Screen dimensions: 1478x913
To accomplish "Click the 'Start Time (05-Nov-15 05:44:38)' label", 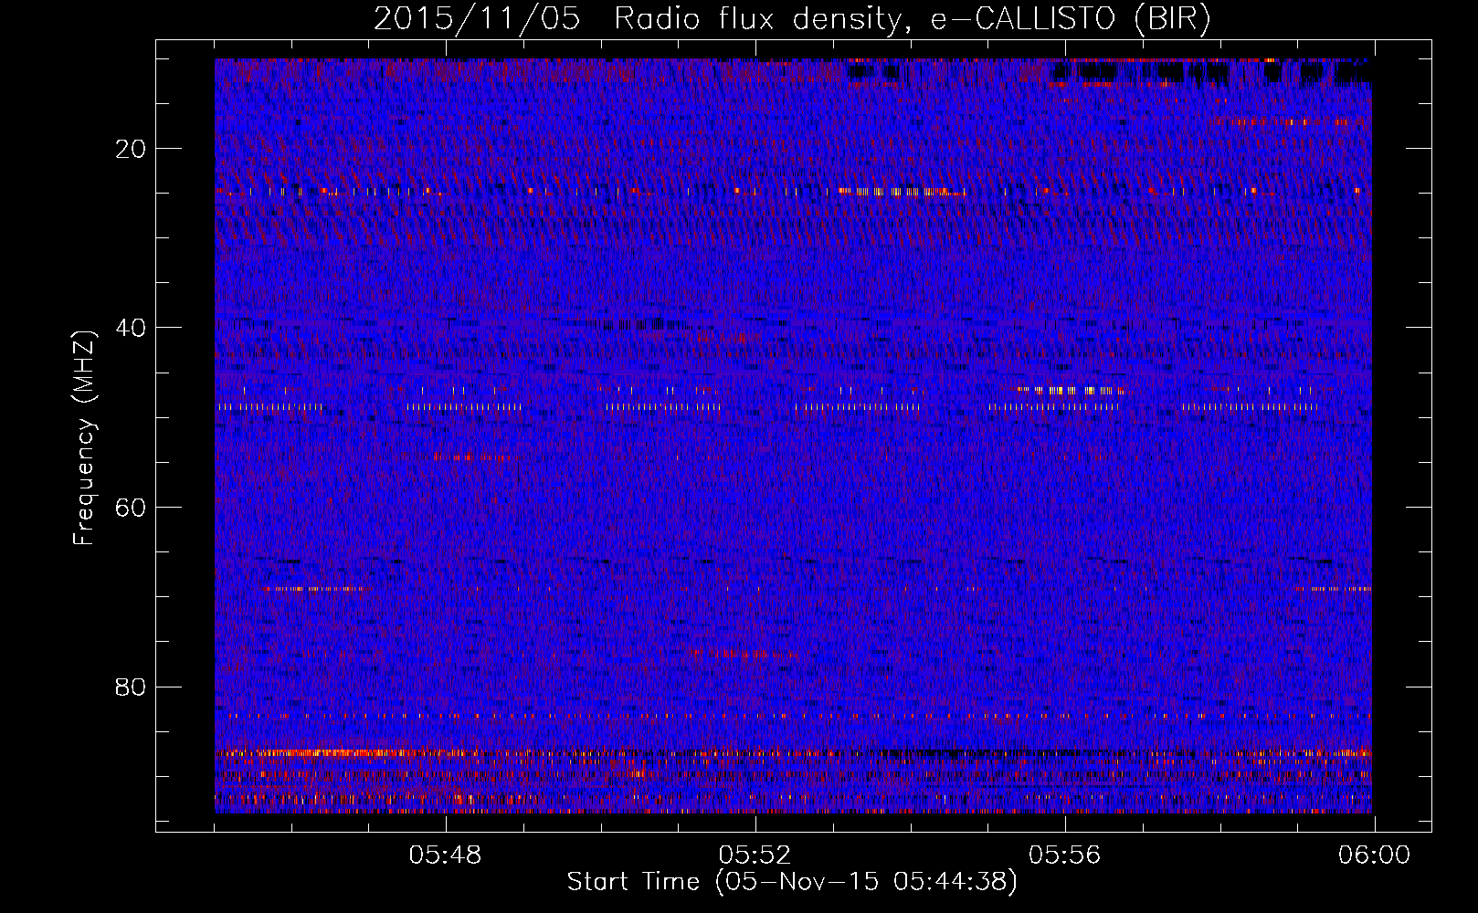I will click(x=792, y=882).
